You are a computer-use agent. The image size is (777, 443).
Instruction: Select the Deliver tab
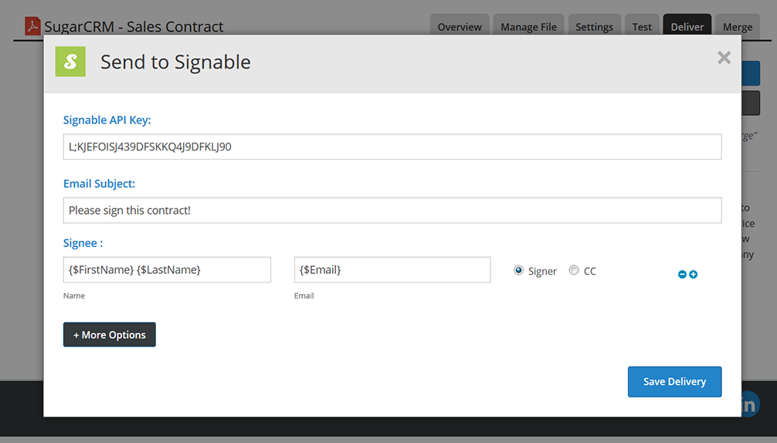687,26
